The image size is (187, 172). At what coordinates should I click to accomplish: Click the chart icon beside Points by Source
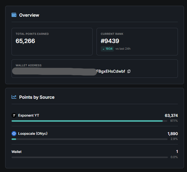(x=14, y=97)
